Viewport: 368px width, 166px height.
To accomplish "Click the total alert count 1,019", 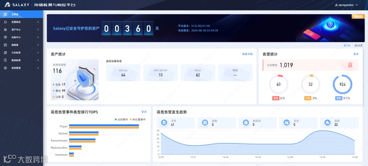I will 286,65.
